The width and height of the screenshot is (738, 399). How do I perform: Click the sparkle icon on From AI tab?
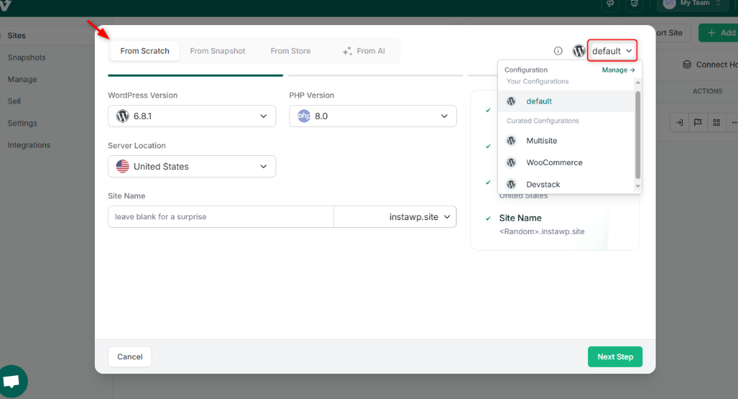347,51
